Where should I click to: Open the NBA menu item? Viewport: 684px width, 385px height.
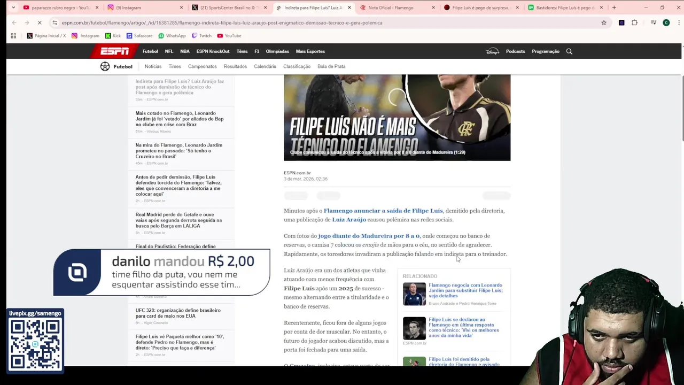185,51
